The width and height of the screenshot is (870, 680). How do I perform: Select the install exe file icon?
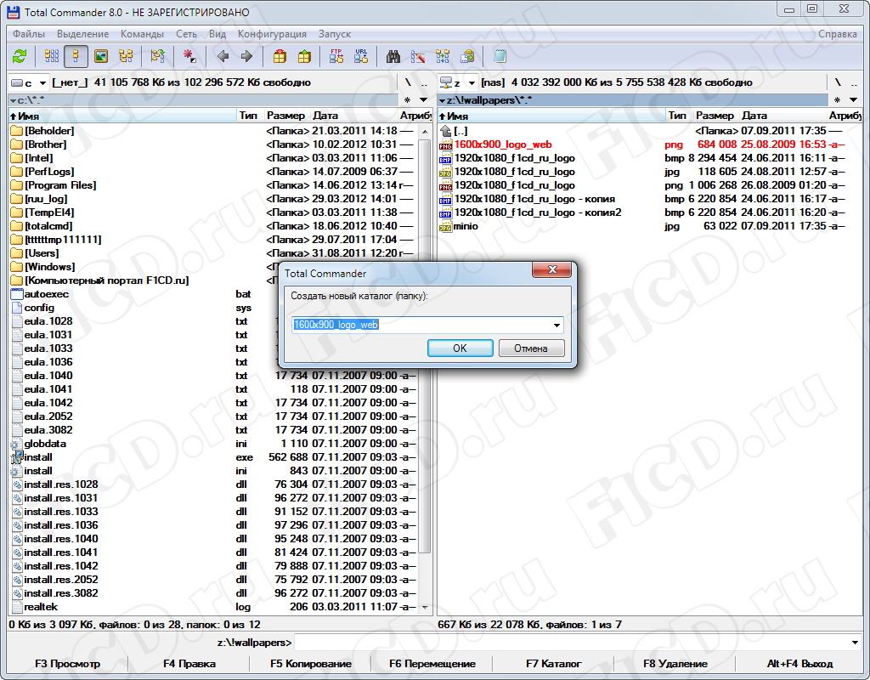click(17, 457)
